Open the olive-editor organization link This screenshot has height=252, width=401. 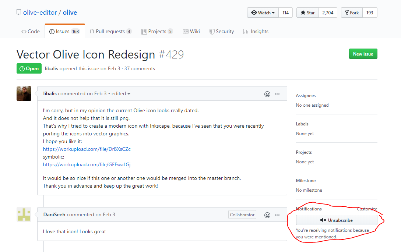[40, 13]
